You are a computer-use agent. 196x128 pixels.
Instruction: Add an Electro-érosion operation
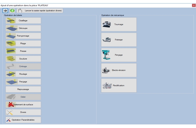(x=119, y=70)
